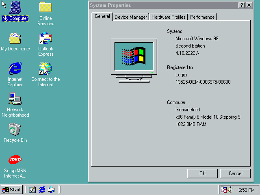Click the Show Desktop quick launch icon

pyautogui.click(x=32, y=190)
